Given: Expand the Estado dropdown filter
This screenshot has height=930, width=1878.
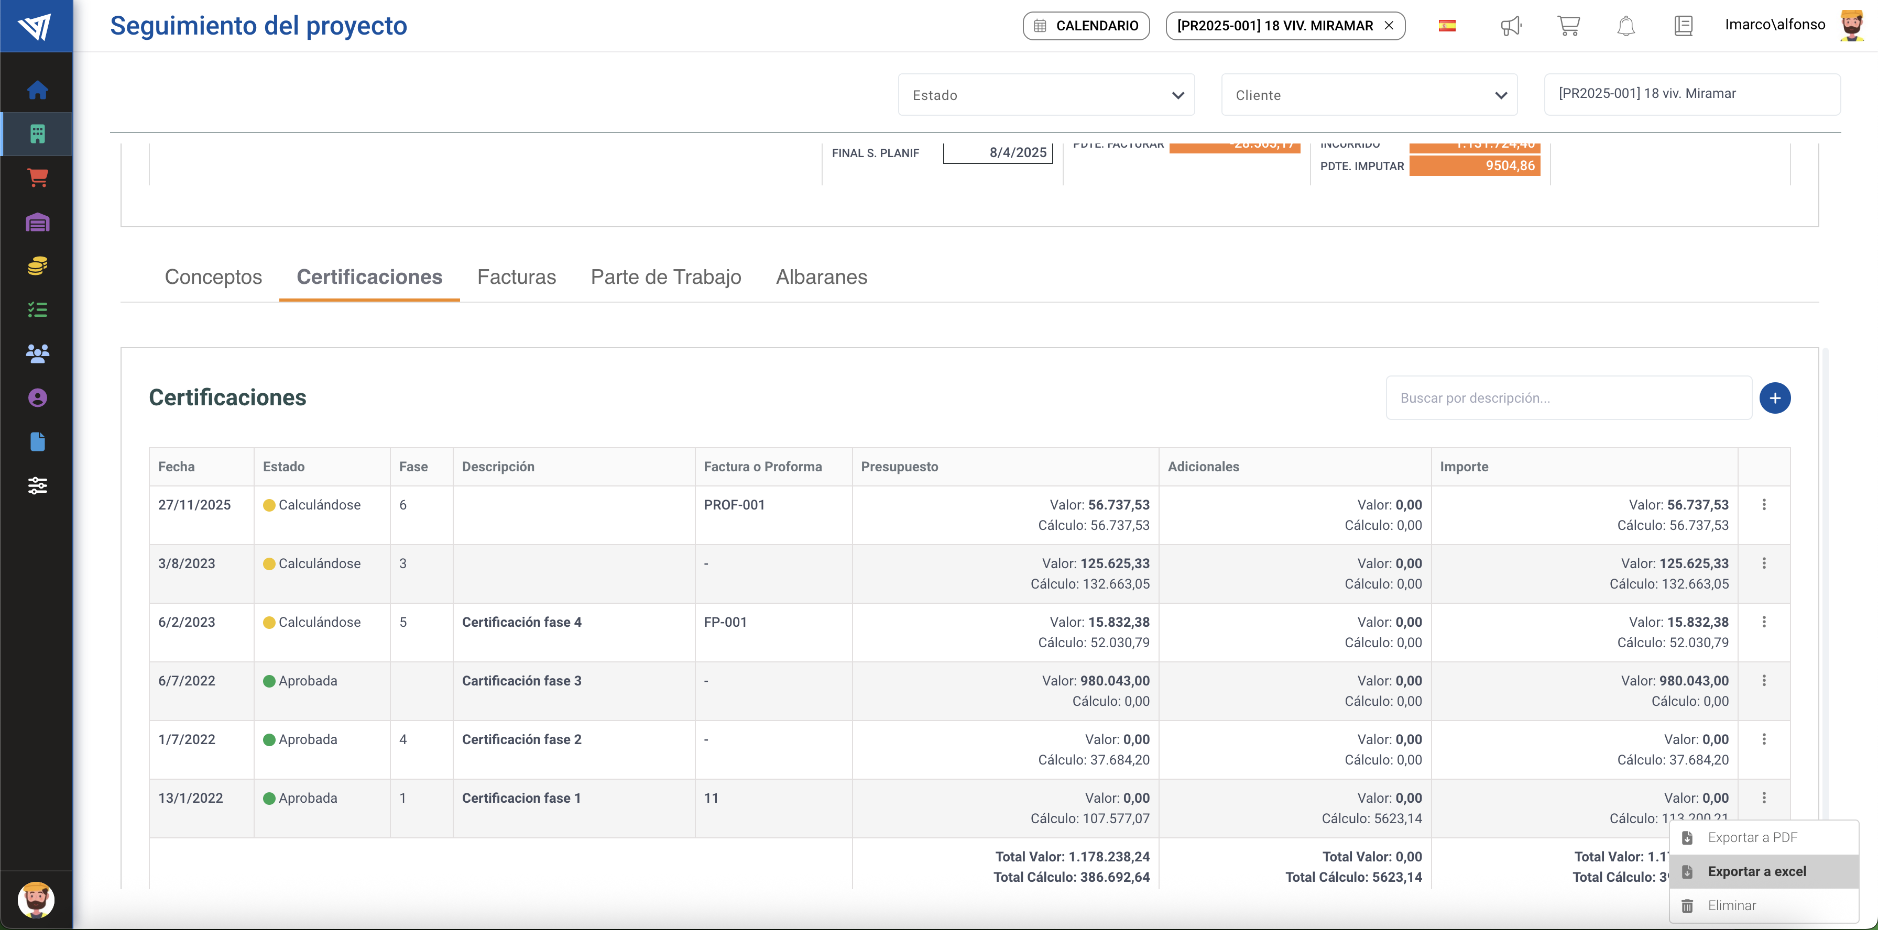Looking at the screenshot, I should coord(1045,95).
